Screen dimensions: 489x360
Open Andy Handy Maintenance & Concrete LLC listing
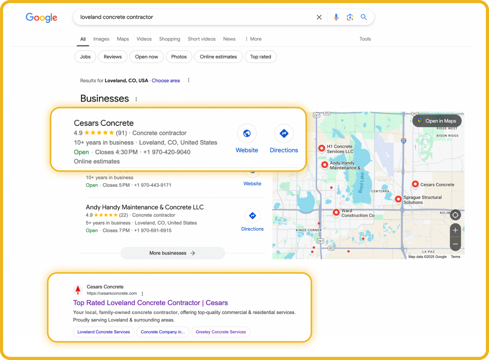click(145, 207)
